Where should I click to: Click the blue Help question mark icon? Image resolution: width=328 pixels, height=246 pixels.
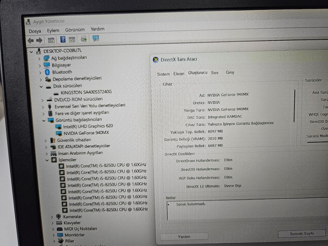pyautogui.click(x=63, y=39)
